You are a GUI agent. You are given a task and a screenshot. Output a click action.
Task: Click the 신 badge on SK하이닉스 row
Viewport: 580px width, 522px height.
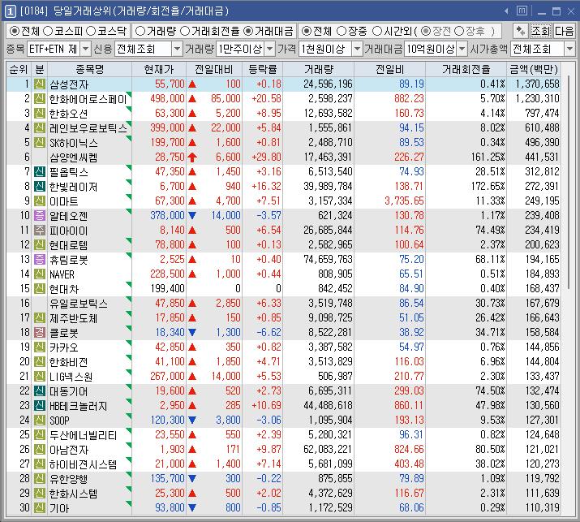[x=40, y=143]
